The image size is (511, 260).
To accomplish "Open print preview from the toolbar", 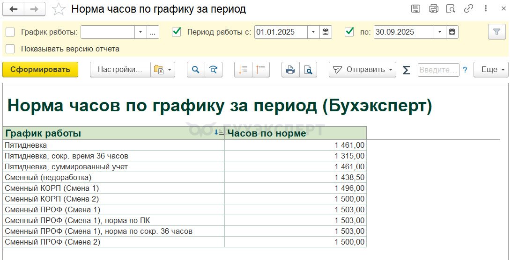I will (308, 70).
